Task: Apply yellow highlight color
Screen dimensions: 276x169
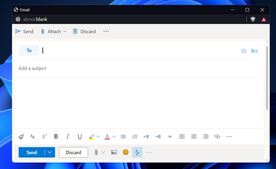Action: [x=92, y=137]
